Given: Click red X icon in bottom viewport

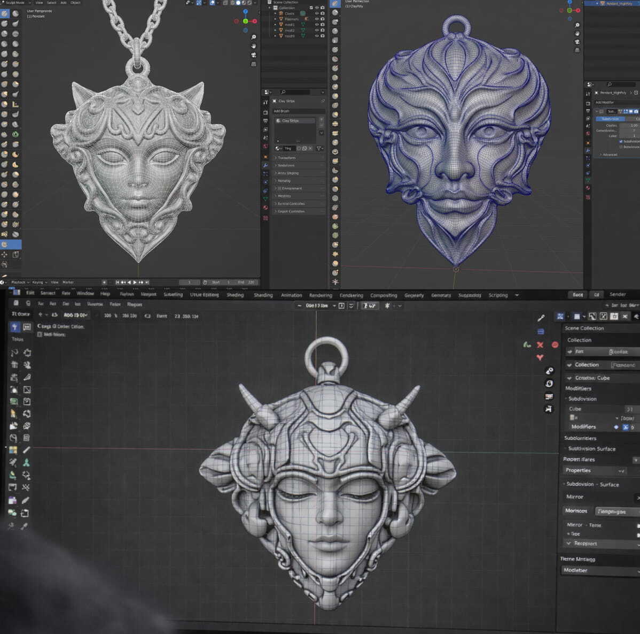Looking at the screenshot, I should click(540, 345).
